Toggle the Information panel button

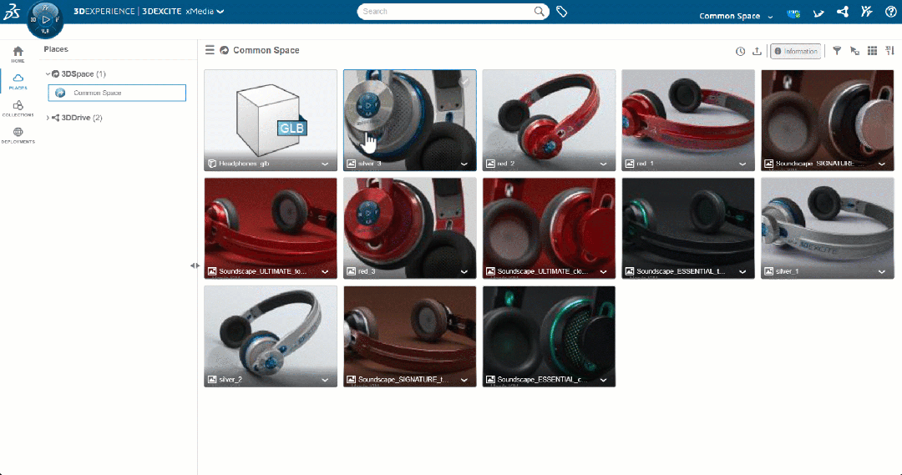coord(796,51)
